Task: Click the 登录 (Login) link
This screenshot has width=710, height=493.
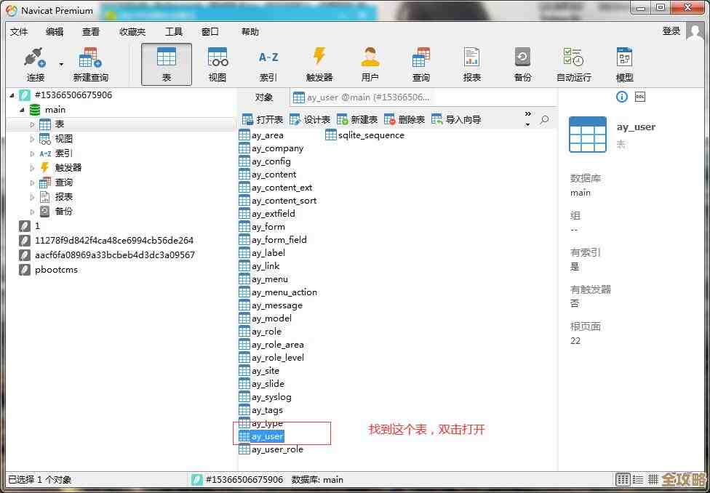Action: click(671, 31)
